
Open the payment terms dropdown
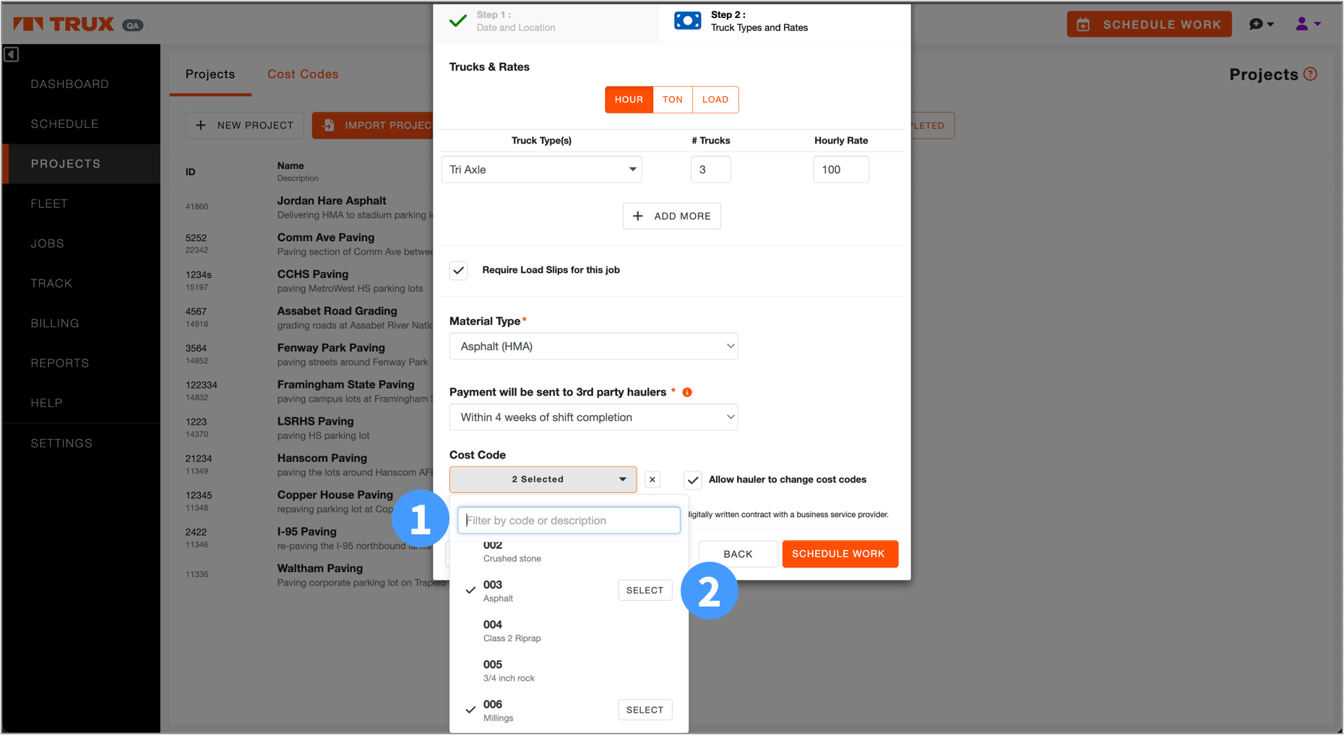click(593, 417)
